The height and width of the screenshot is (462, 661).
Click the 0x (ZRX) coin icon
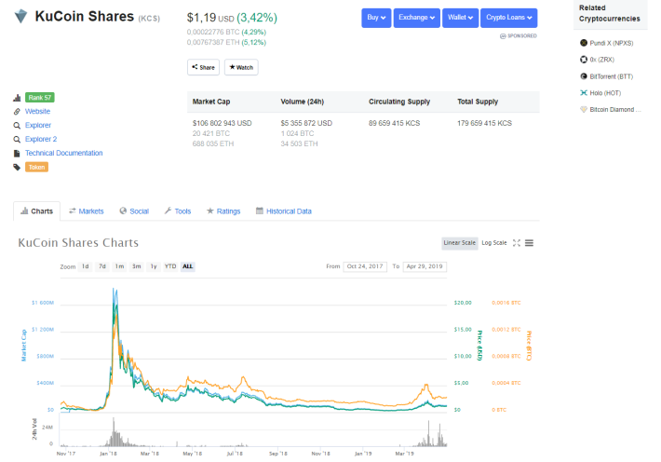coord(584,60)
